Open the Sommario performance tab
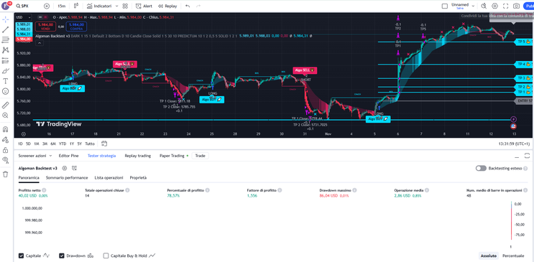Screen dimensions: 534x262 tap(67, 177)
